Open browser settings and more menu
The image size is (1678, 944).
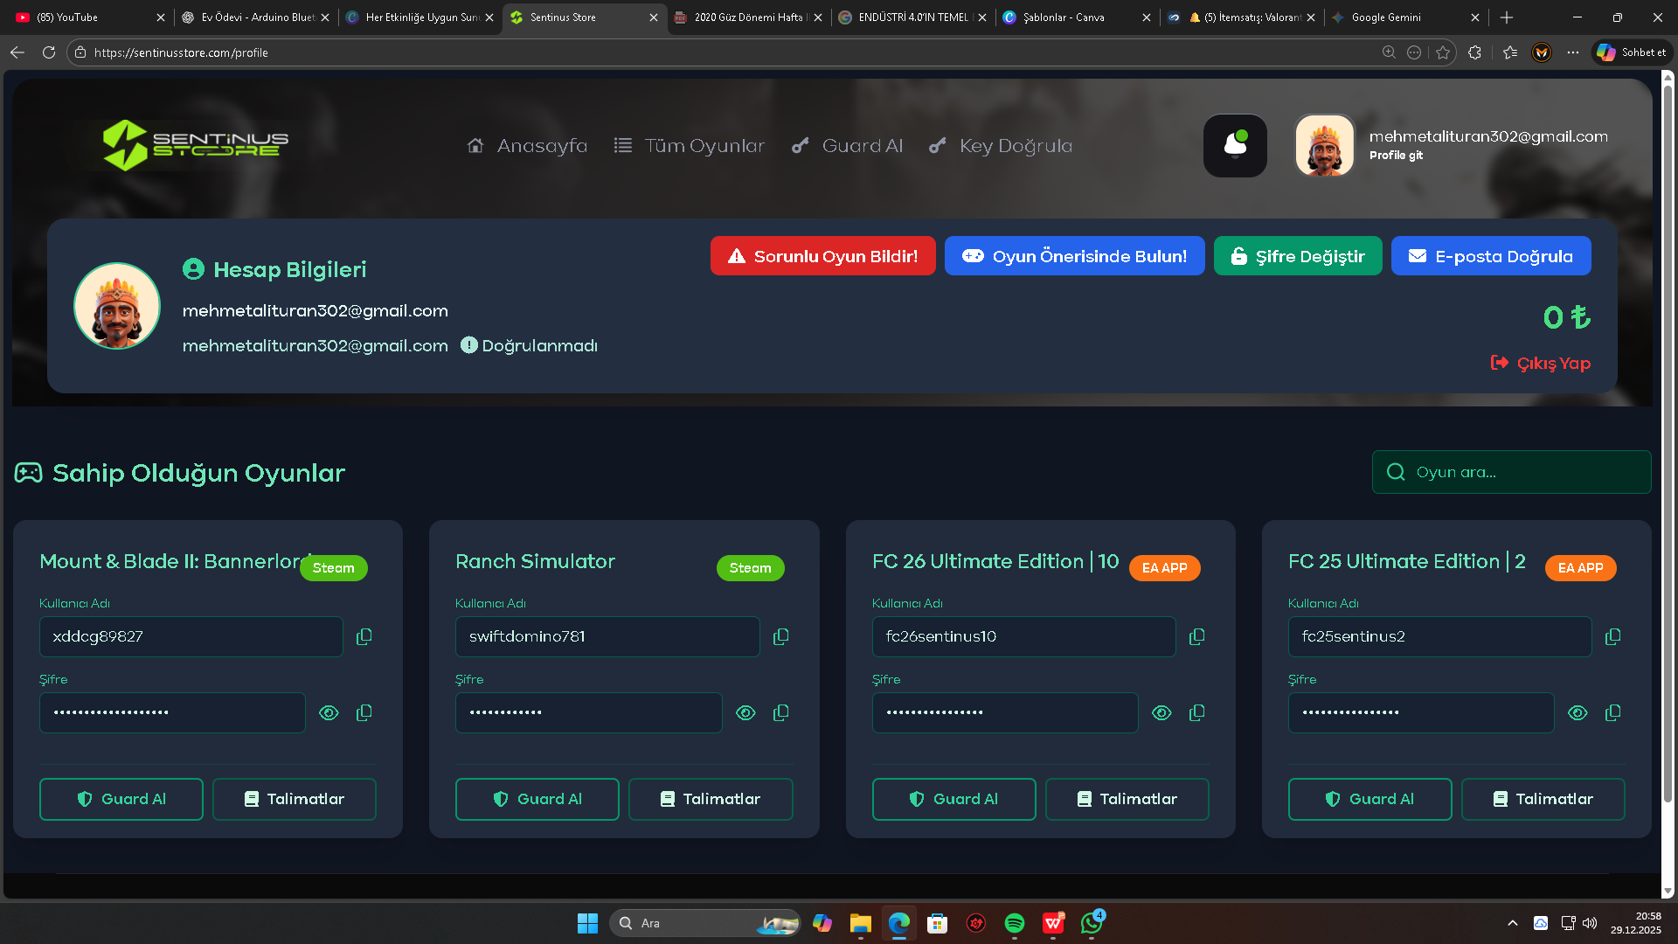1573,52
